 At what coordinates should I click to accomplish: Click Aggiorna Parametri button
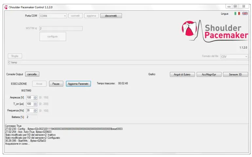click(78, 84)
